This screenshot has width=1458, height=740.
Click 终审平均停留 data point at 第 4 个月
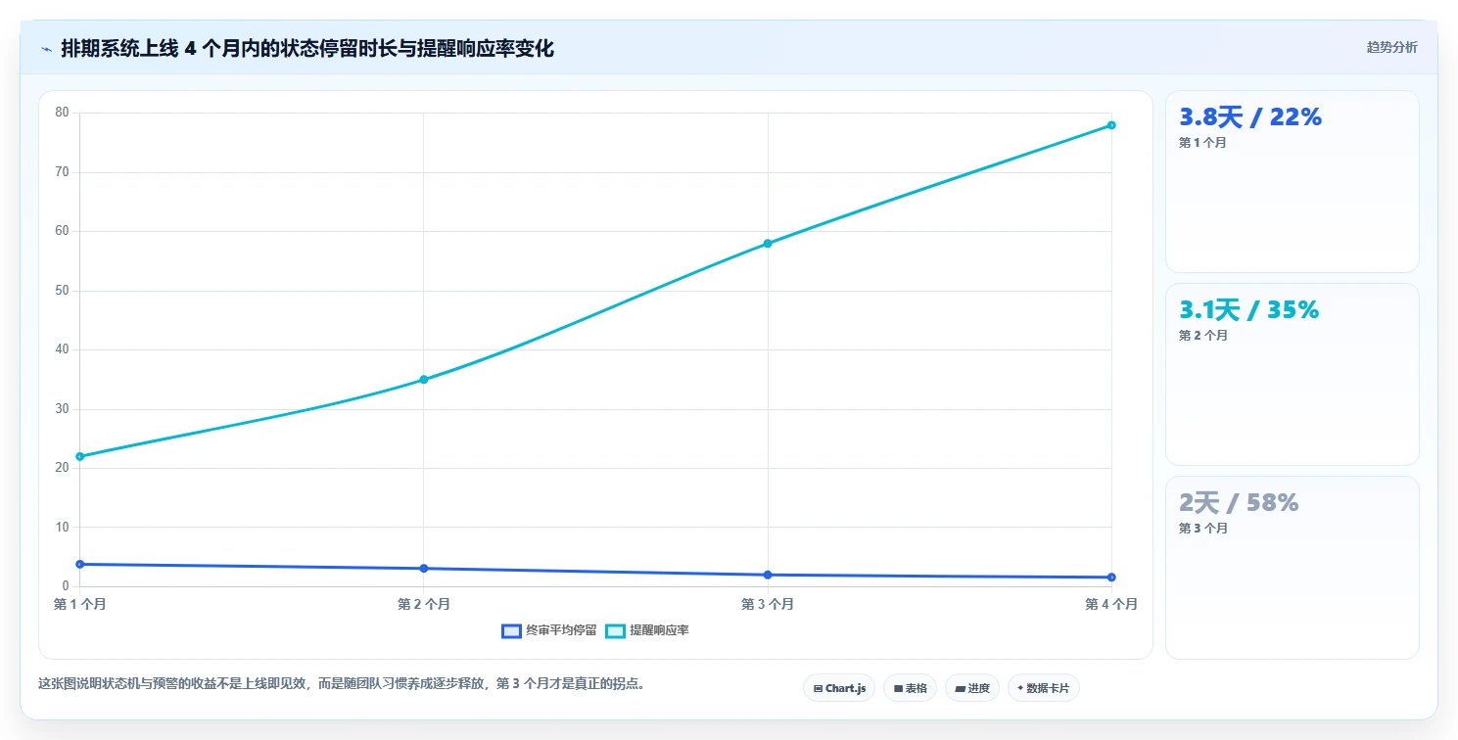(x=1111, y=577)
